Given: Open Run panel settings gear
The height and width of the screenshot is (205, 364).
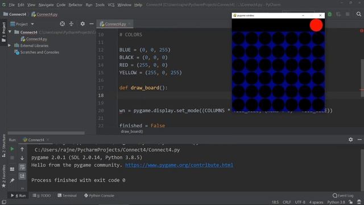Looking at the screenshot, I should tap(350, 140).
